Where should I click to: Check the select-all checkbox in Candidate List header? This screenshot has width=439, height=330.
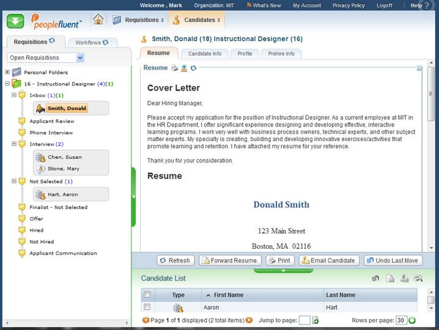point(147,295)
